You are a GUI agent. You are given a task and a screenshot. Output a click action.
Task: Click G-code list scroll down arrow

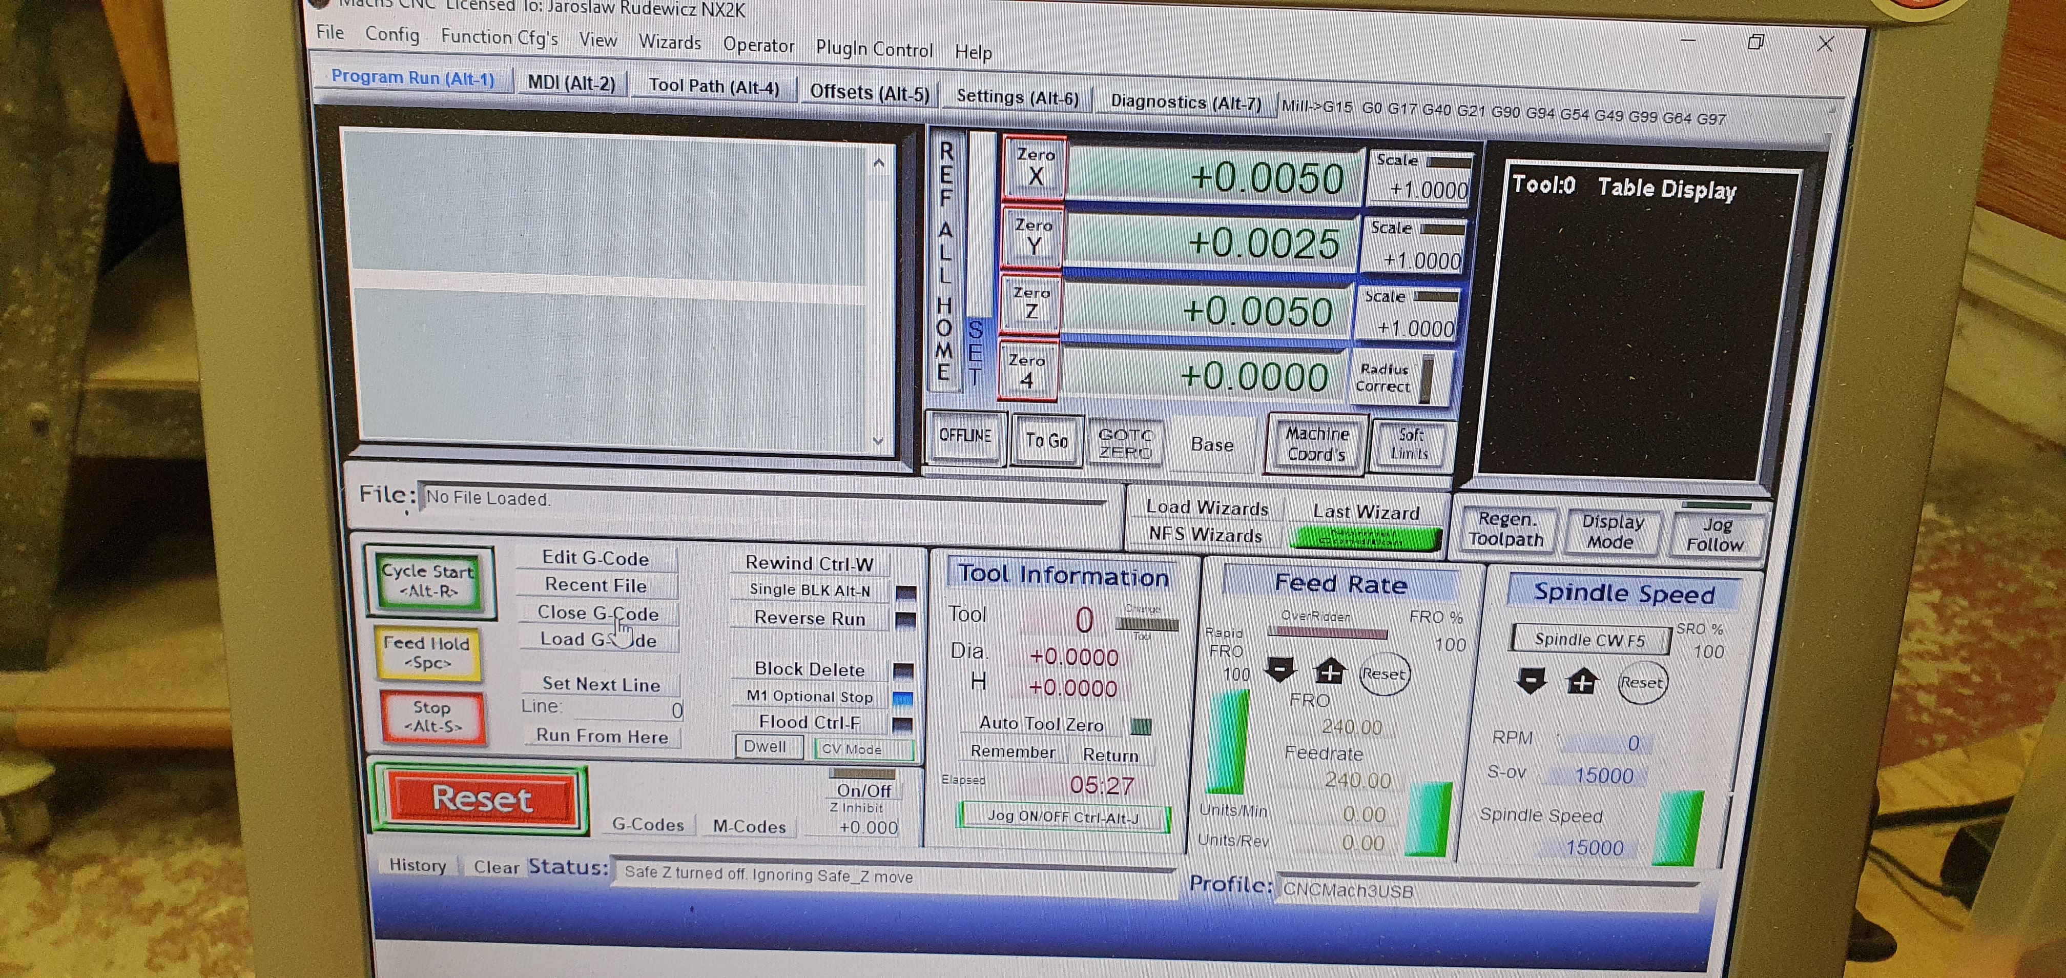(877, 440)
